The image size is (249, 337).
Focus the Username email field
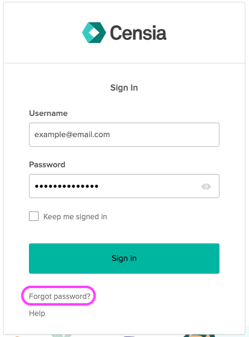(124, 135)
